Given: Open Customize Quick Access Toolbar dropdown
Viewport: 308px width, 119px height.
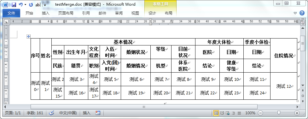Looking at the screenshot, I should pos(45,5).
